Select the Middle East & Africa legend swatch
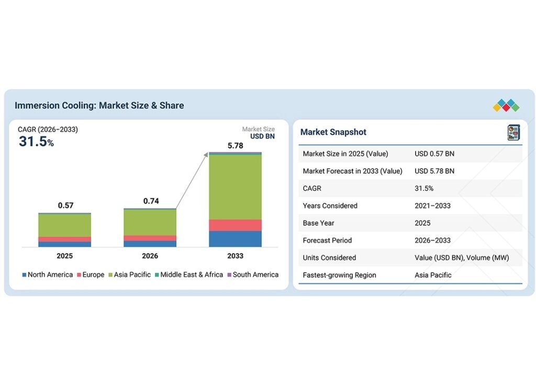 157,275
